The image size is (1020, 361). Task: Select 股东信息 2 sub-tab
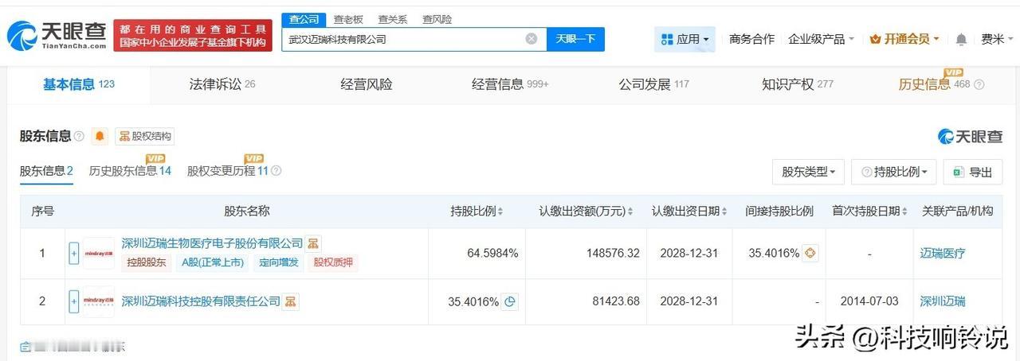click(46, 171)
